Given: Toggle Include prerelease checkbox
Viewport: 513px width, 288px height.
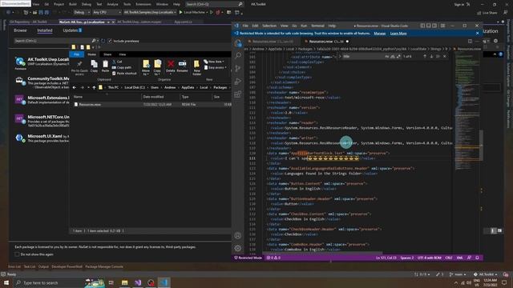Looking at the screenshot, I should (x=110, y=41).
